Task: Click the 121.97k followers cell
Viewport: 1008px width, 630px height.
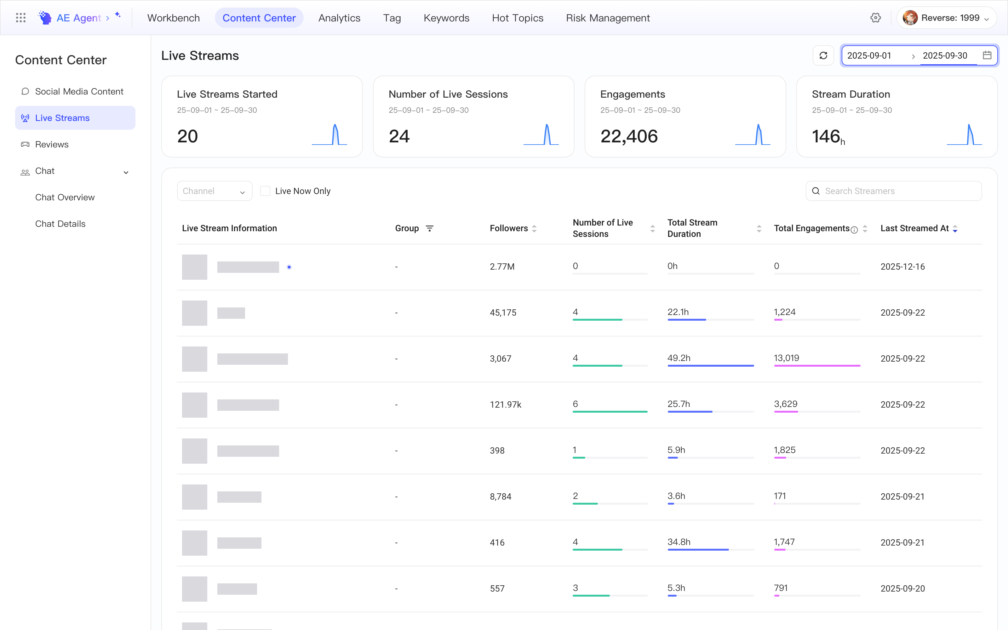Action: (505, 404)
